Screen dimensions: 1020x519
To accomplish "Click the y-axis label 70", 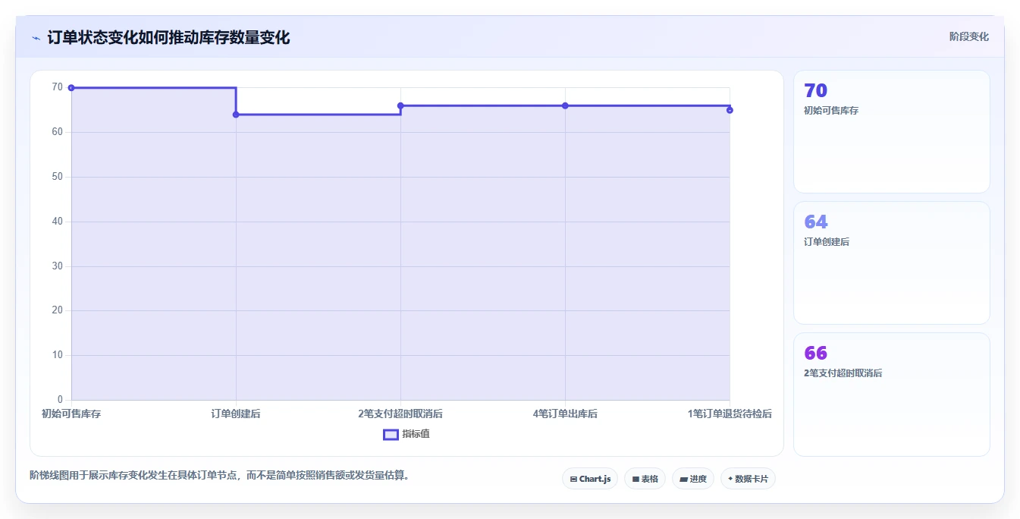I will pyautogui.click(x=57, y=87).
